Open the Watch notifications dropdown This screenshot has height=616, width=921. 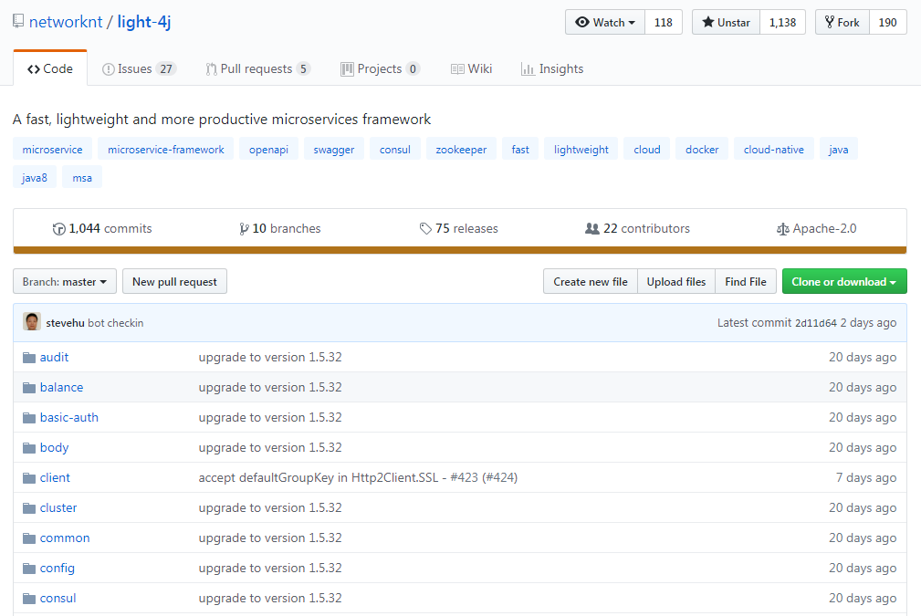point(605,23)
